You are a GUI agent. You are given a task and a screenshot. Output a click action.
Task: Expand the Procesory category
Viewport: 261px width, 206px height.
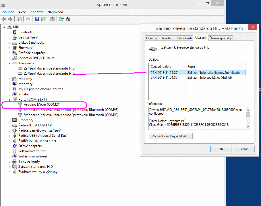coord(9,120)
